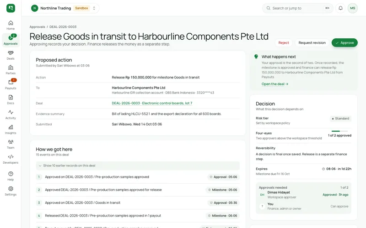Click 1 of 2 approved text
The image size is (366, 228).
click(339, 135)
